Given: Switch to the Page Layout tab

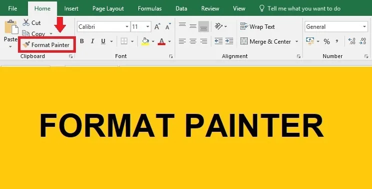Looking at the screenshot, I should pyautogui.click(x=108, y=9).
